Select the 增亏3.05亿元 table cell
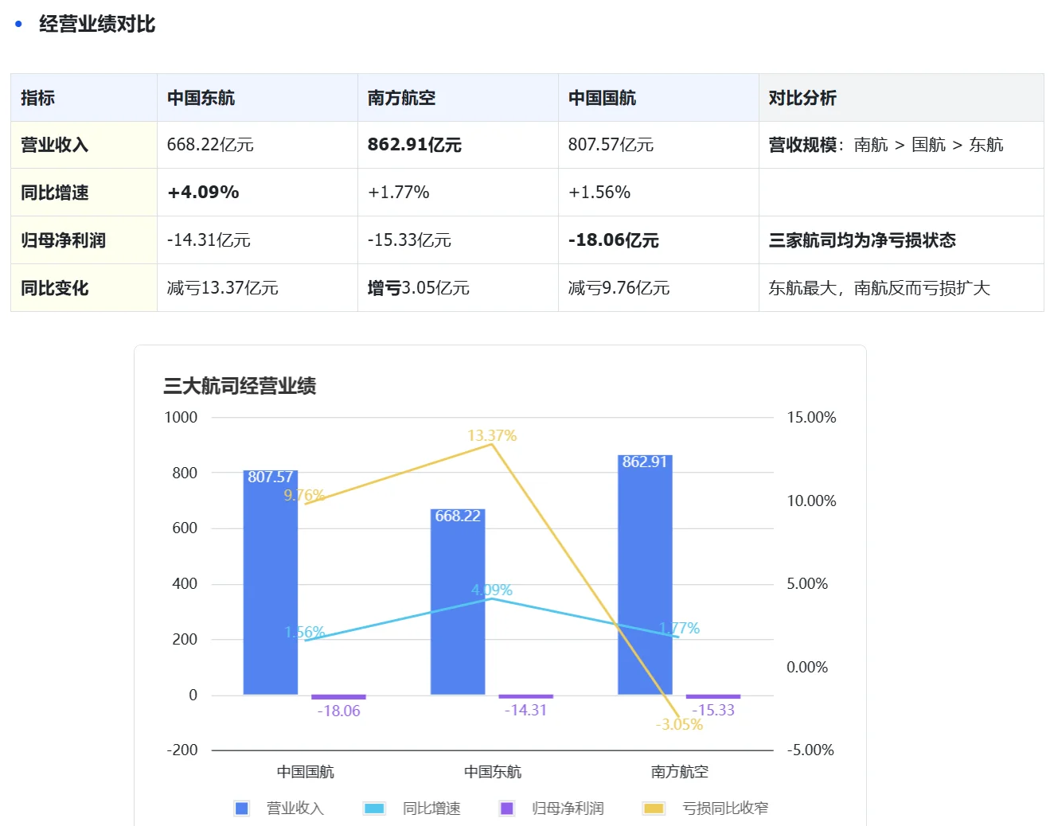1050x826 pixels. coord(458,288)
